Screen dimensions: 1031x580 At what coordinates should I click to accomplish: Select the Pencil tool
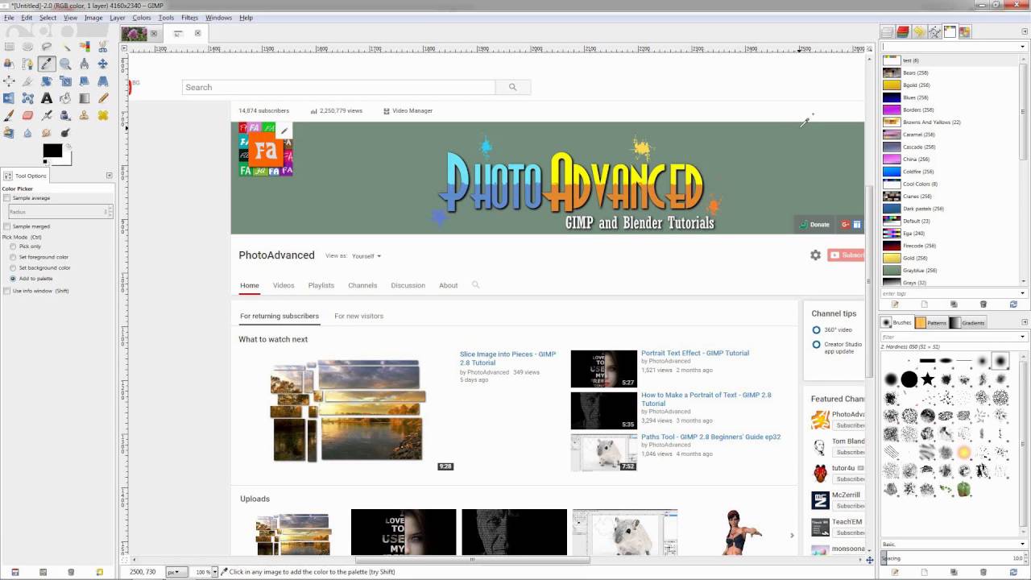pos(103,98)
